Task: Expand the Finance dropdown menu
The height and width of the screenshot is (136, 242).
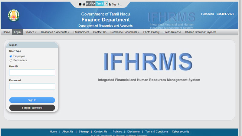Action: (31, 32)
